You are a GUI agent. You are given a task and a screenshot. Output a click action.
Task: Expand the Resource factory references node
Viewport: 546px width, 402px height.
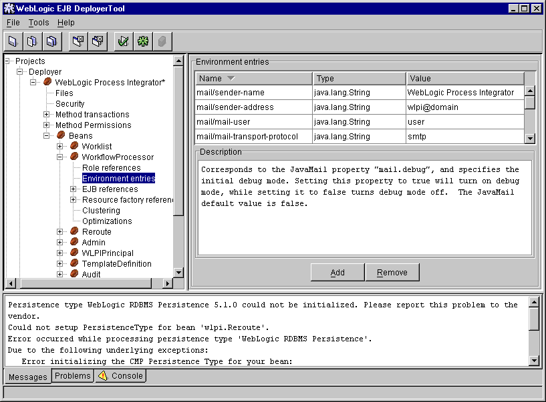[x=73, y=200]
